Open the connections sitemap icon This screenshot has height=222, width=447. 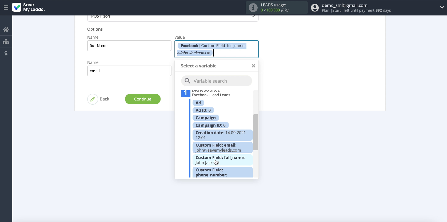6,41
